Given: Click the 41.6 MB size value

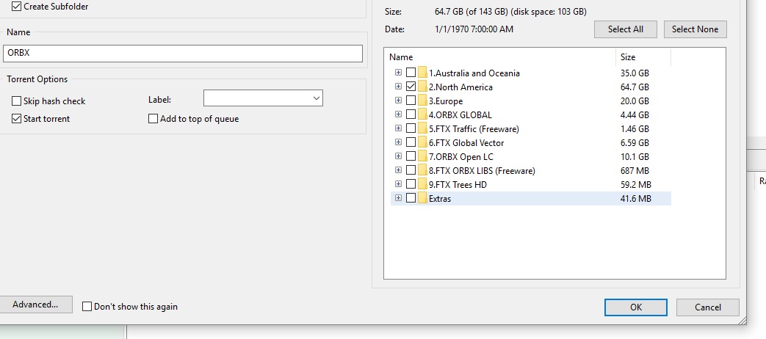Looking at the screenshot, I should click(x=635, y=199).
